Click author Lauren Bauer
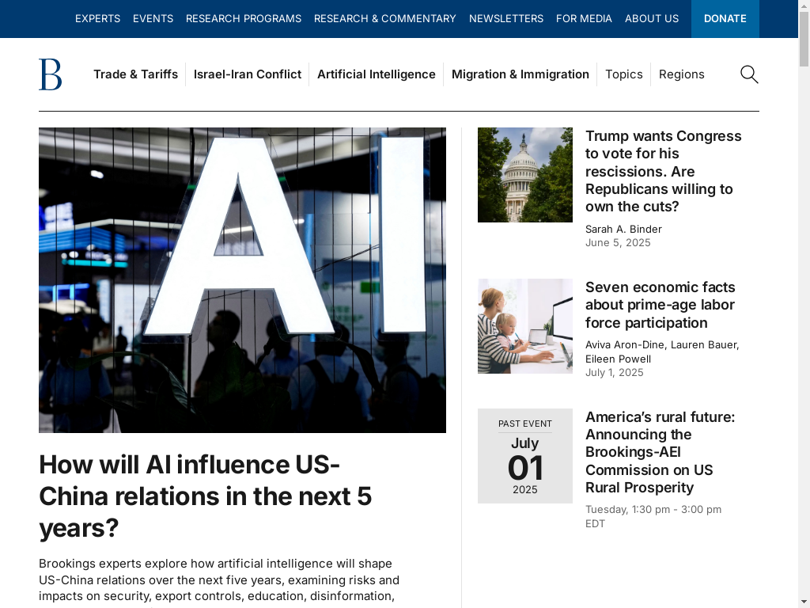This screenshot has height=608, width=810. coord(703,345)
